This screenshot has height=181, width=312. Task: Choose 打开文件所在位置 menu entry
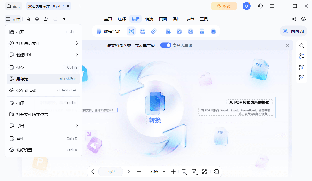[43, 115]
